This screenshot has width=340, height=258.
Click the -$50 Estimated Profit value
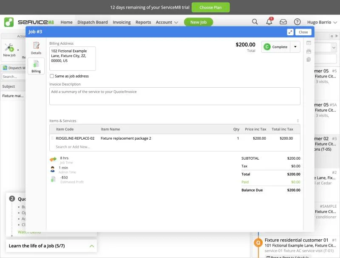[x=64, y=178]
